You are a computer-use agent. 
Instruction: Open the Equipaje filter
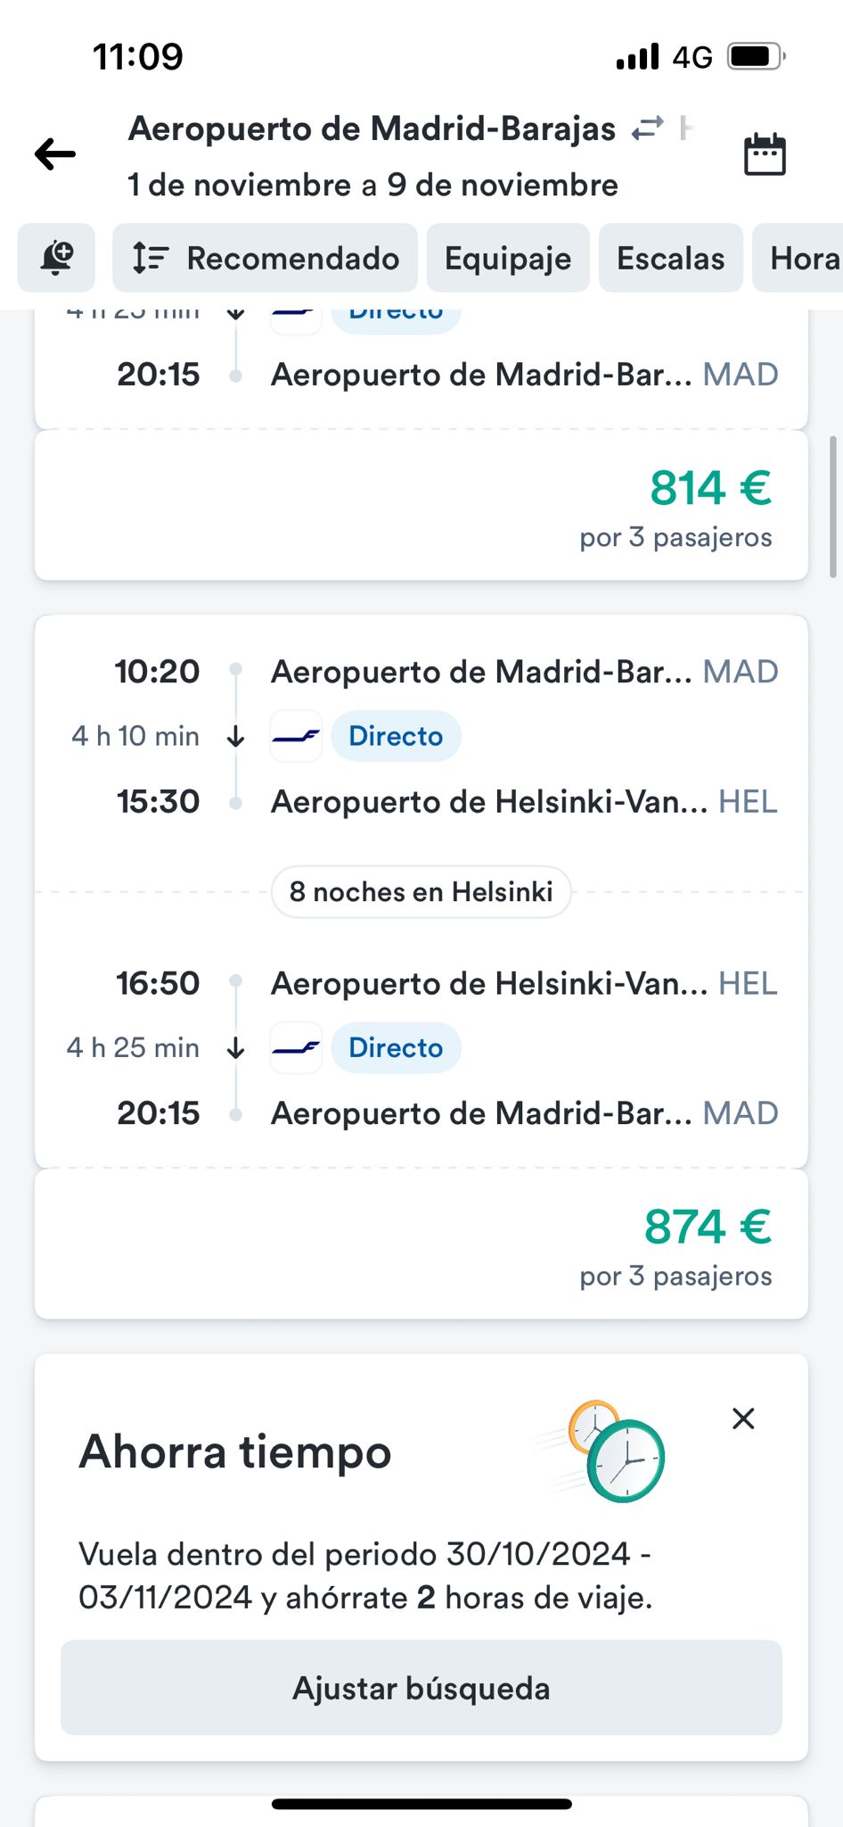508,258
